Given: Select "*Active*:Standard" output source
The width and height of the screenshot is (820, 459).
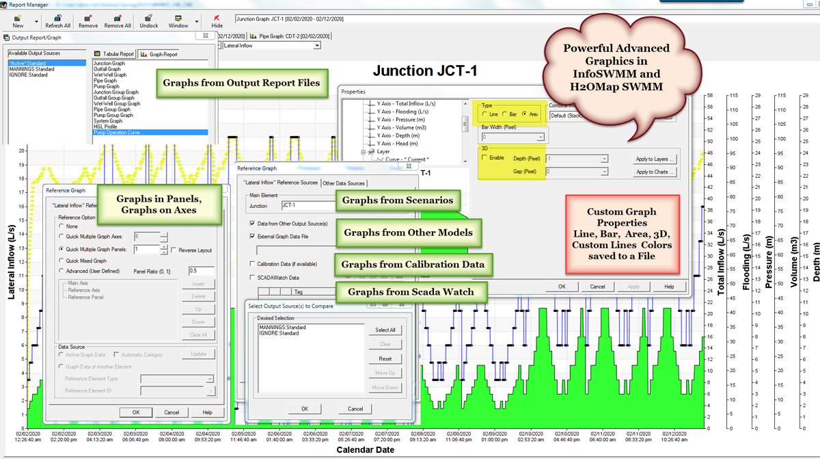Looking at the screenshot, I should coord(48,63).
